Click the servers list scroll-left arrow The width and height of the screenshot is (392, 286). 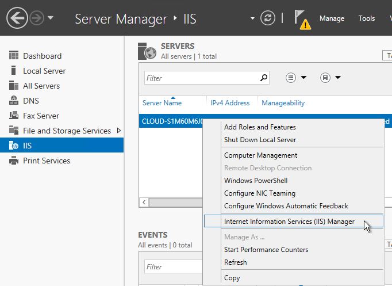point(144,202)
